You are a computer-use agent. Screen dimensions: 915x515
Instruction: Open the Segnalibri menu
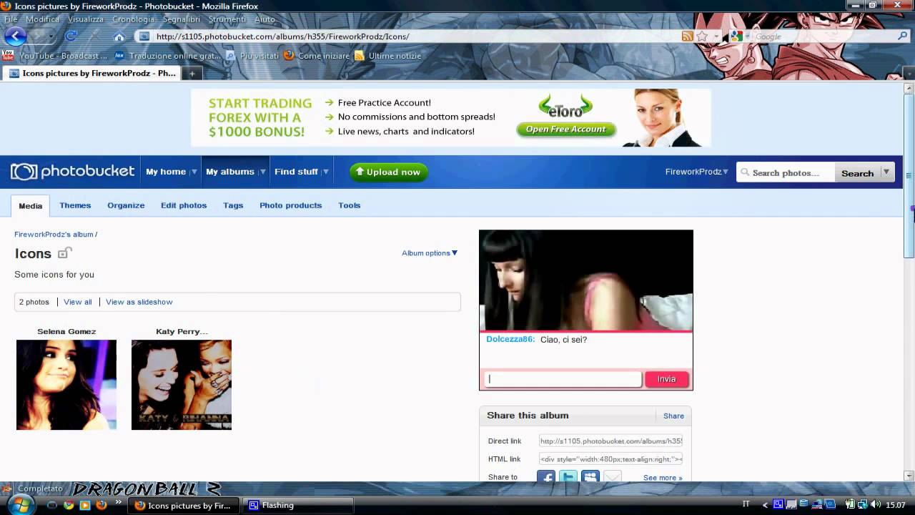(182, 19)
